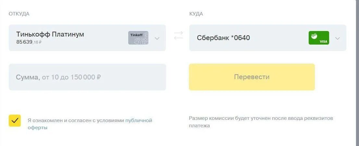Expand the Сбербанк *0640 chevron
Screen dimensions: 359x146
(338, 38)
